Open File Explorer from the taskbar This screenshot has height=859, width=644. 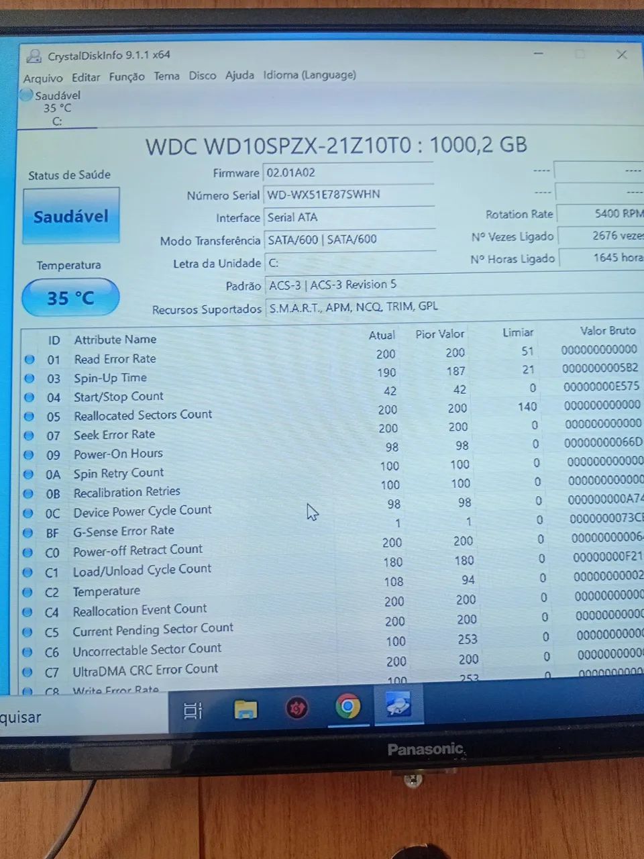[x=246, y=709]
